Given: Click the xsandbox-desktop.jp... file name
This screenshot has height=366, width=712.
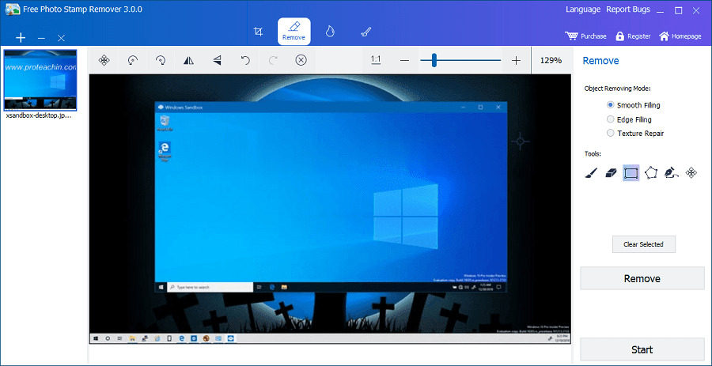Looking at the screenshot, I should click(x=39, y=115).
